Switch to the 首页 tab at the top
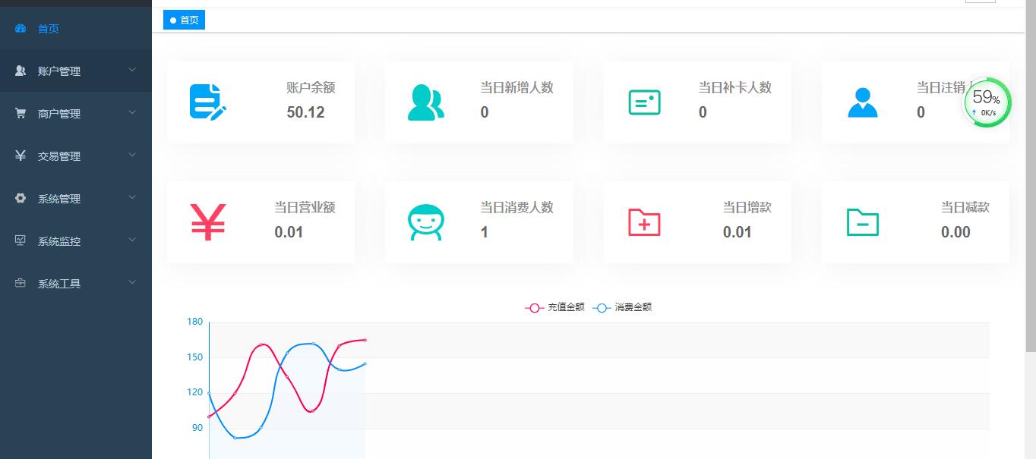The image size is (1036, 459). (x=184, y=20)
